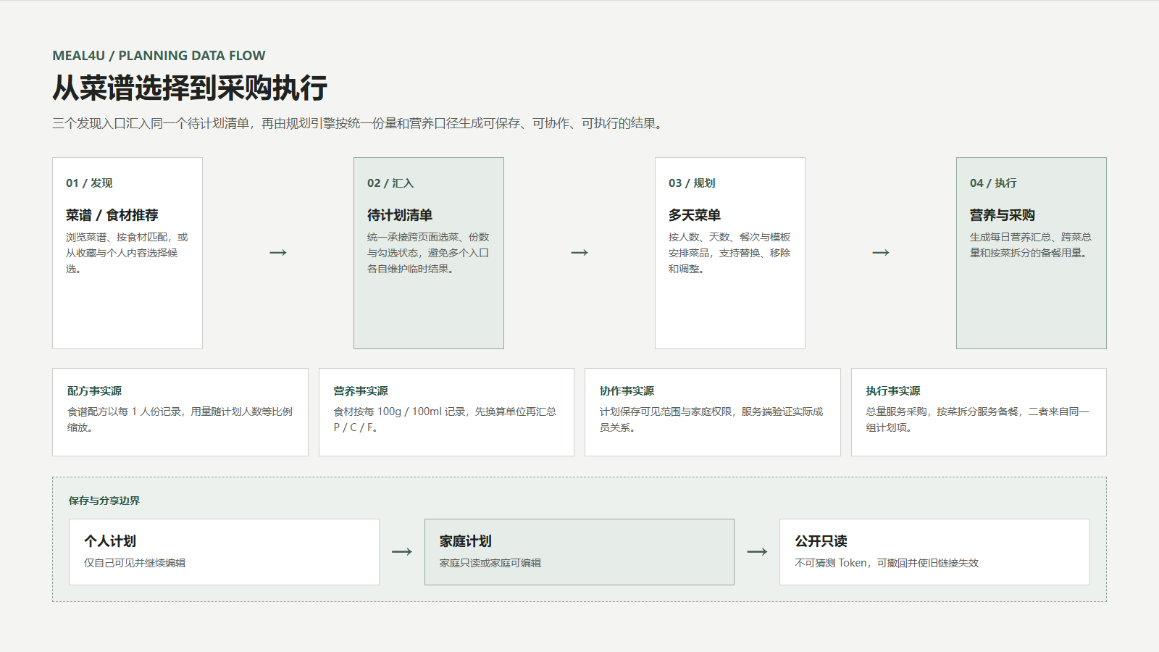Select the 04 / 执行 step label

pyautogui.click(x=993, y=183)
